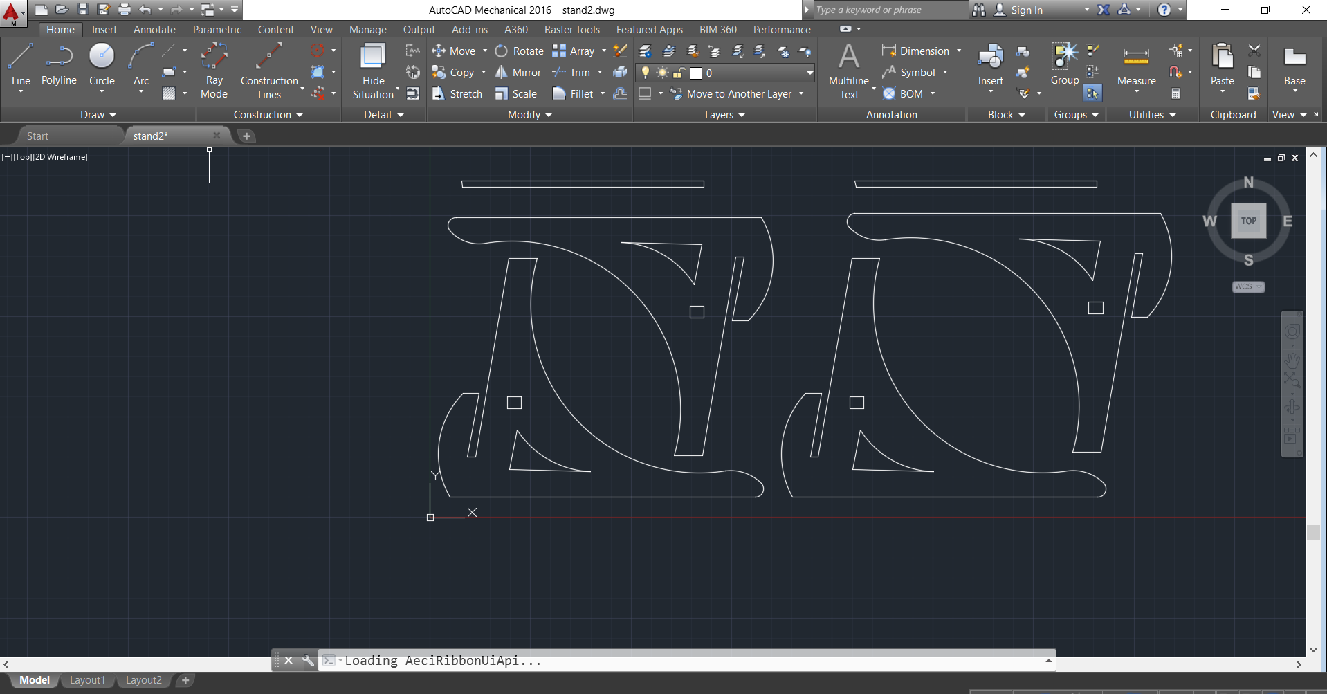Select the Scale tool
The height and width of the screenshot is (694, 1327).
point(516,94)
